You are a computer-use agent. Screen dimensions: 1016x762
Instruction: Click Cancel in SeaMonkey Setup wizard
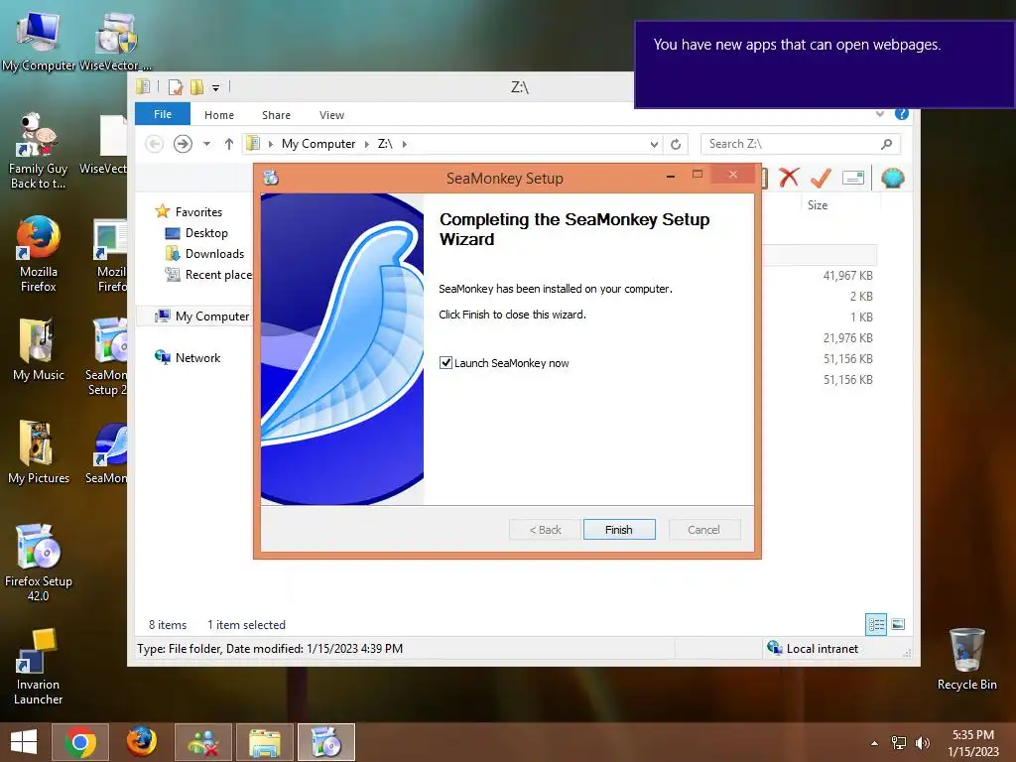703,530
